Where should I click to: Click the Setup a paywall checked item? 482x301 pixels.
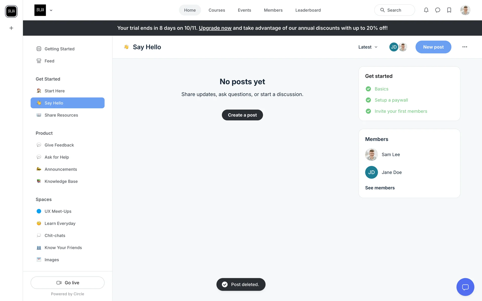[x=391, y=100]
